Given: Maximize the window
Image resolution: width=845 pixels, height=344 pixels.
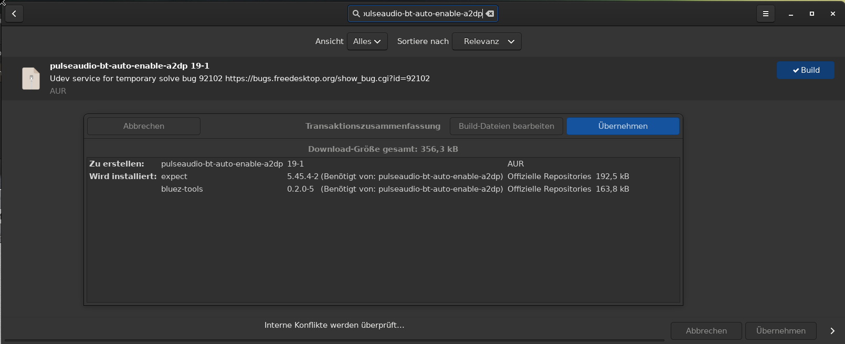Looking at the screenshot, I should coord(812,14).
